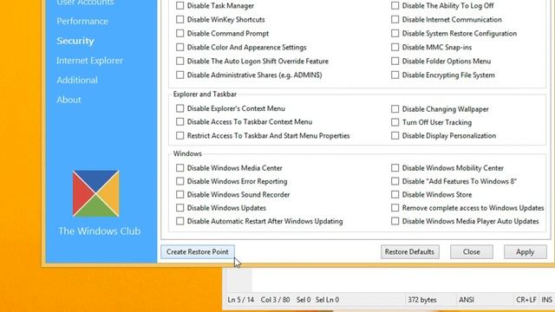Toggle Disable Windows Error Reporting
Viewport: 555px width, 312px height.
(180, 181)
